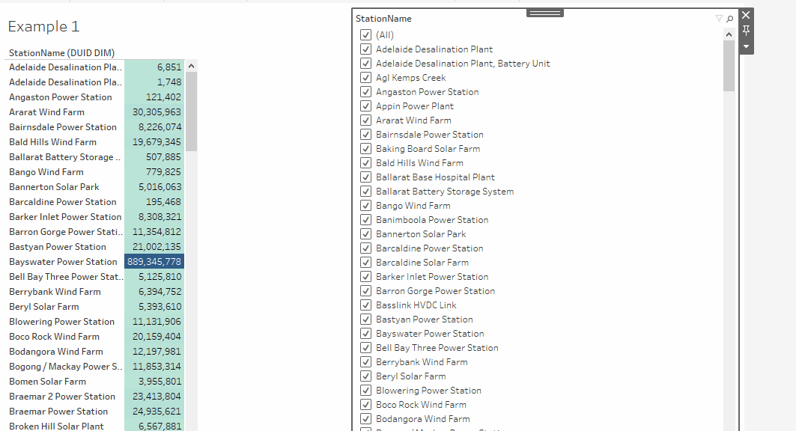
Task: Click the StationName (DUID DIM) column header
Action: (61, 52)
